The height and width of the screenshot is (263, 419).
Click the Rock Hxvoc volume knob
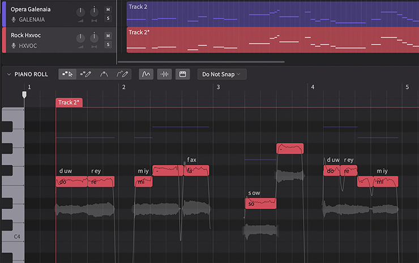(80, 38)
